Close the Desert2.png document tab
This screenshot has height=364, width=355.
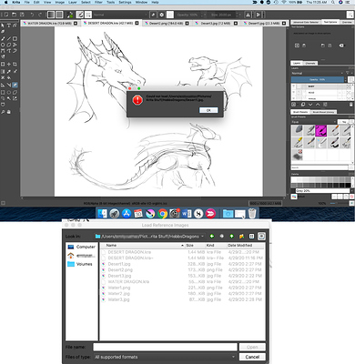coord(187,23)
